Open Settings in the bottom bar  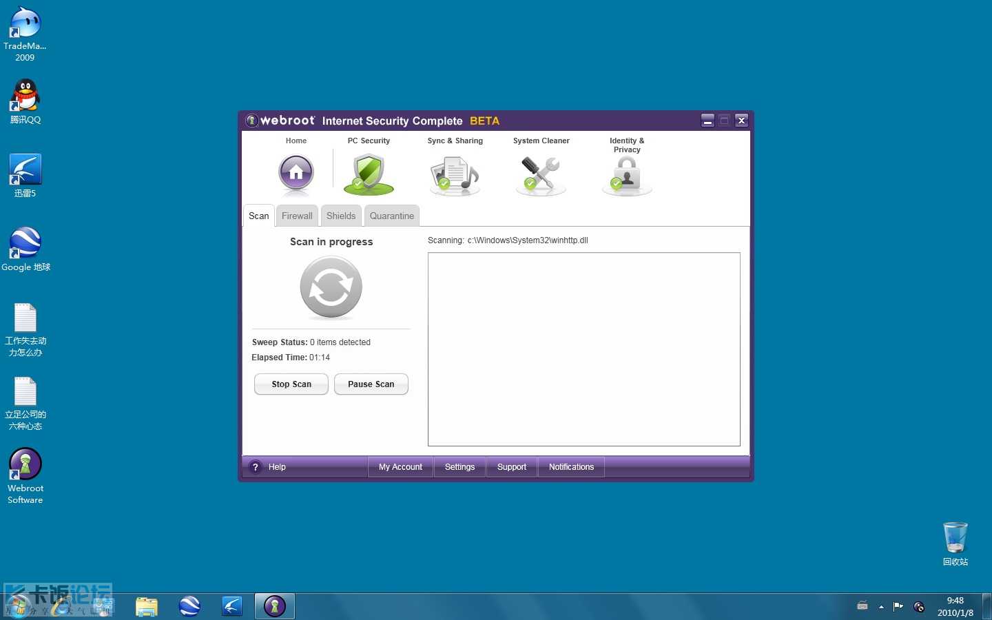(459, 467)
